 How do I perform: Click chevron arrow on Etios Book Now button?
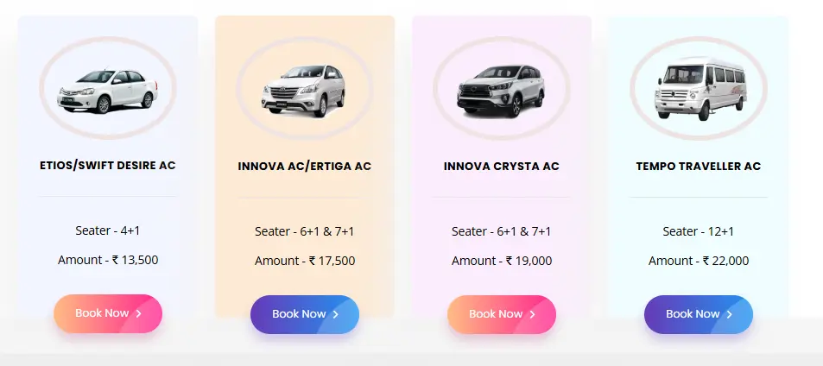point(139,313)
